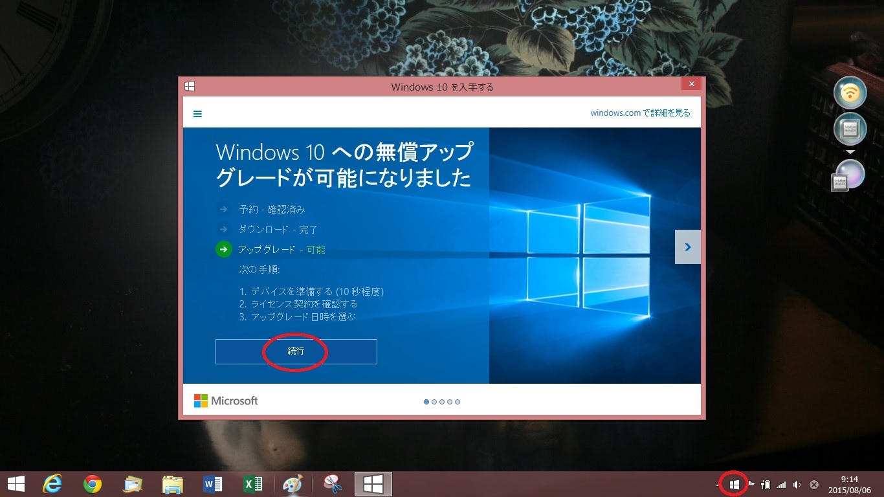This screenshot has height=497, width=884.
Task: Check battery power status icon
Action: pyautogui.click(x=766, y=484)
